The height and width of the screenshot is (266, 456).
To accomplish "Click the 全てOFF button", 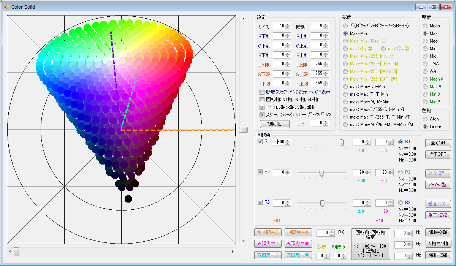I will 438,155.
